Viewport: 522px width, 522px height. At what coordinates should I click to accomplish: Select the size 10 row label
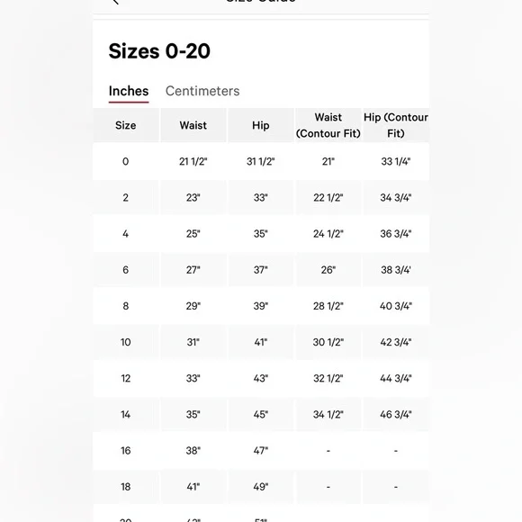[x=125, y=342]
